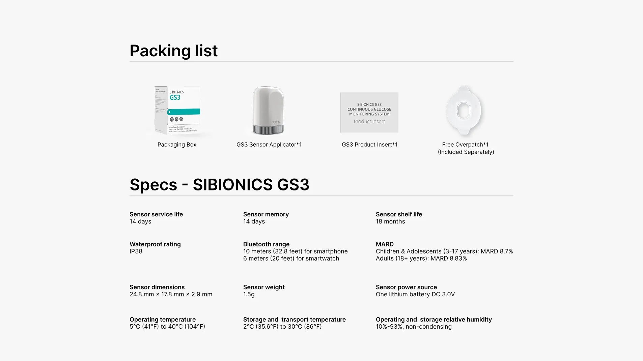Click the Free Overpatch*1 caption text
643x361 pixels.
pyautogui.click(x=466, y=148)
